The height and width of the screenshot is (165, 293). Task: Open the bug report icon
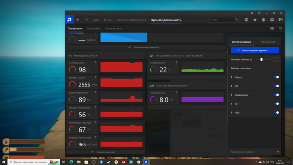(x=252, y=13)
